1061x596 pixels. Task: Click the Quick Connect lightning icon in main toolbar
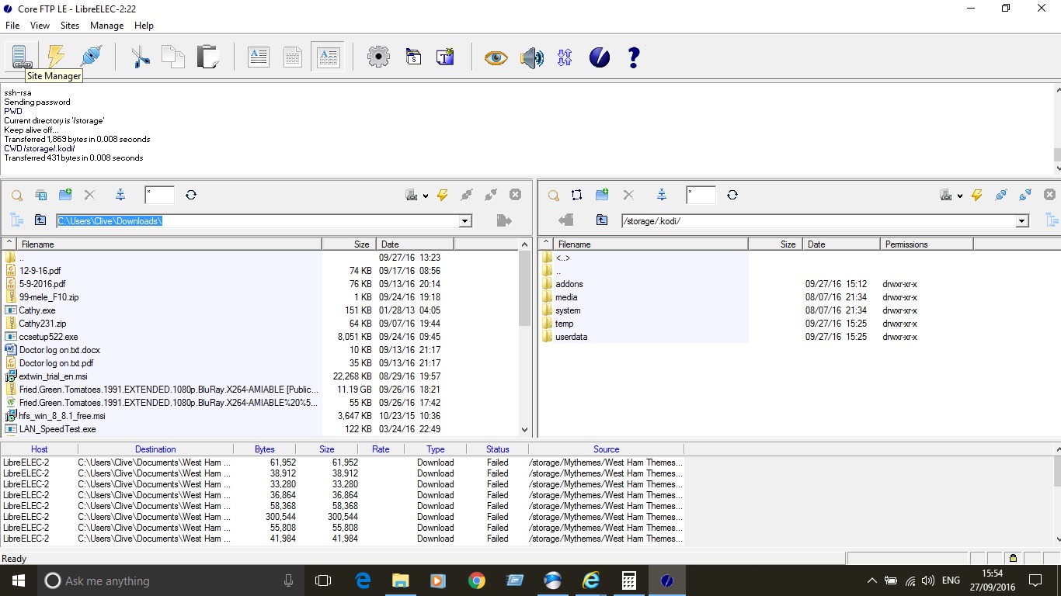[56, 57]
